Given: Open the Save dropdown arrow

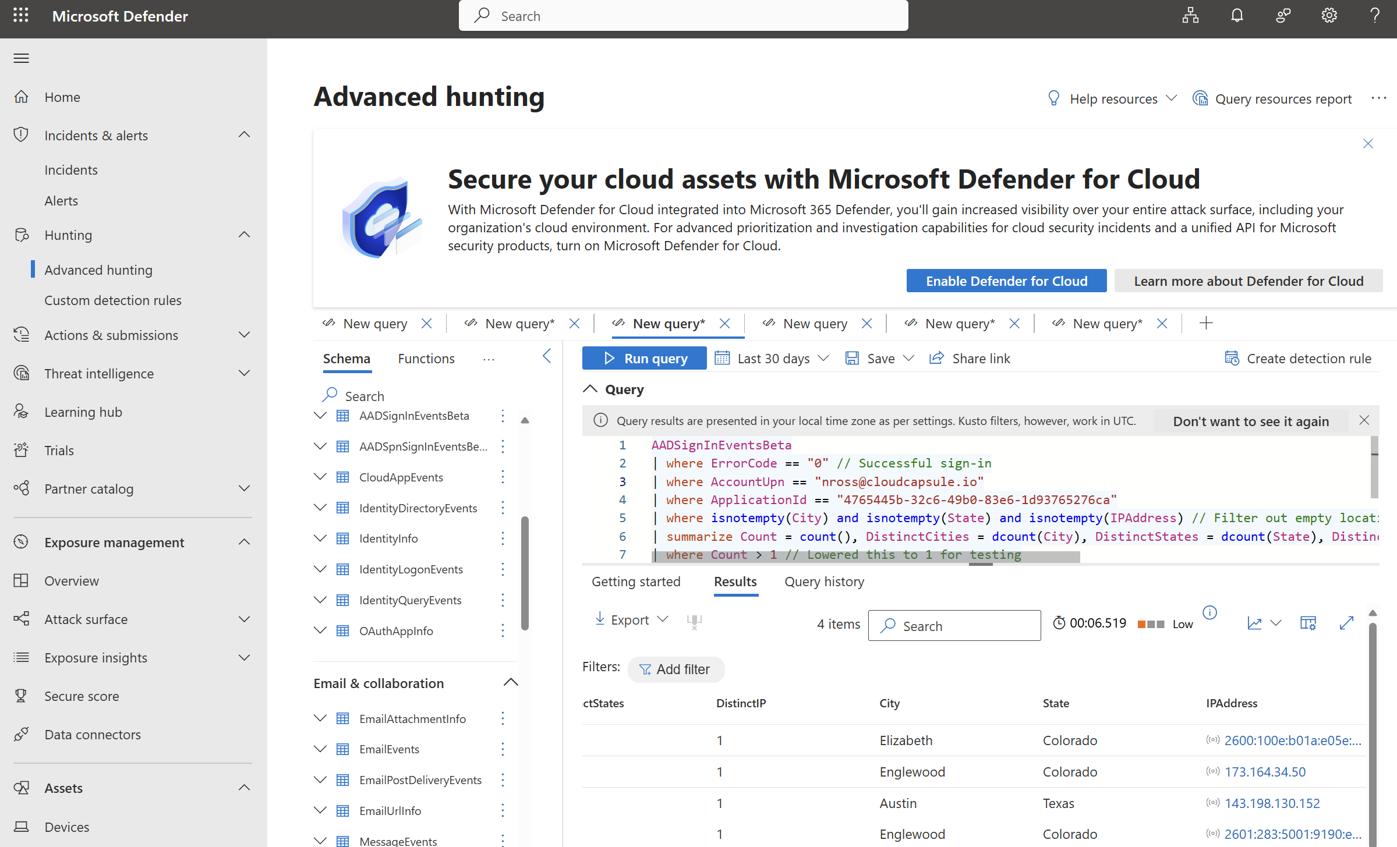Looking at the screenshot, I should pos(908,359).
